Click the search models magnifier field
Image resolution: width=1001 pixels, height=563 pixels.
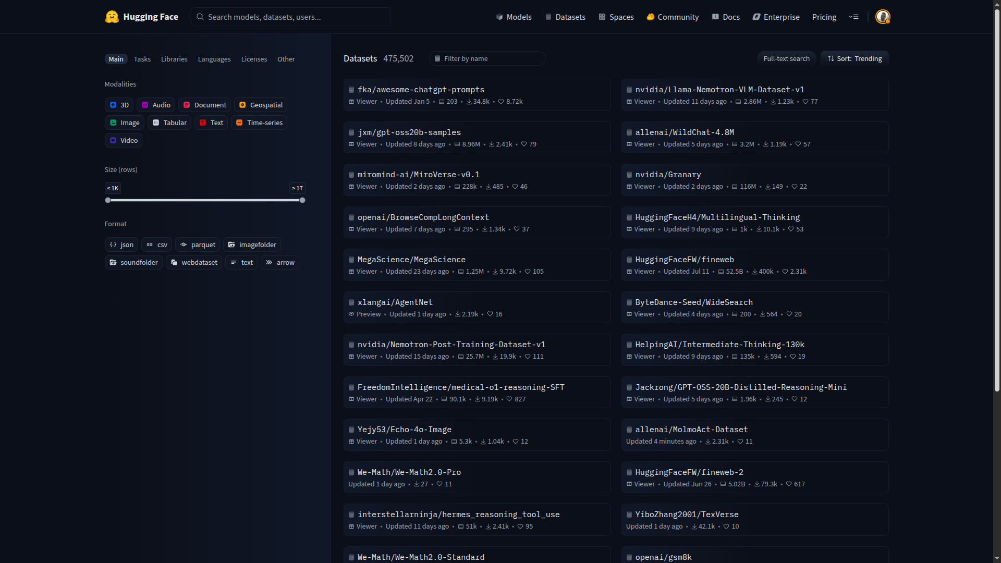291,17
